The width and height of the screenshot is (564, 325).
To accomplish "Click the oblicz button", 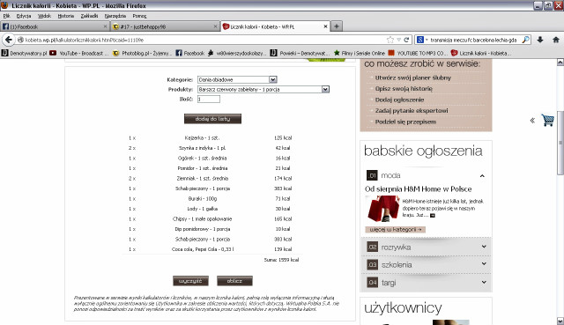I will [234, 281].
